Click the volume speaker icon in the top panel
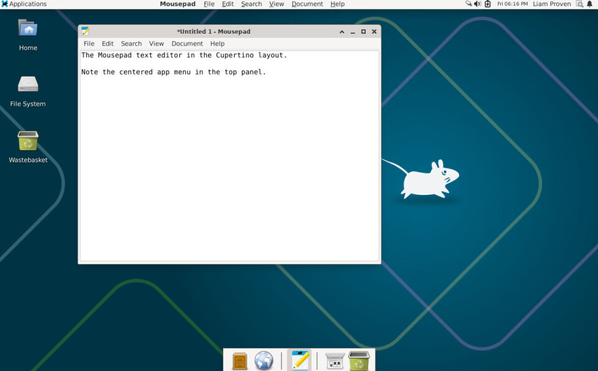This screenshot has width=598, height=371. (478, 4)
